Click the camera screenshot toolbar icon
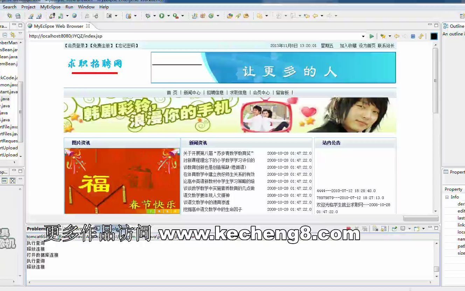 109,16
